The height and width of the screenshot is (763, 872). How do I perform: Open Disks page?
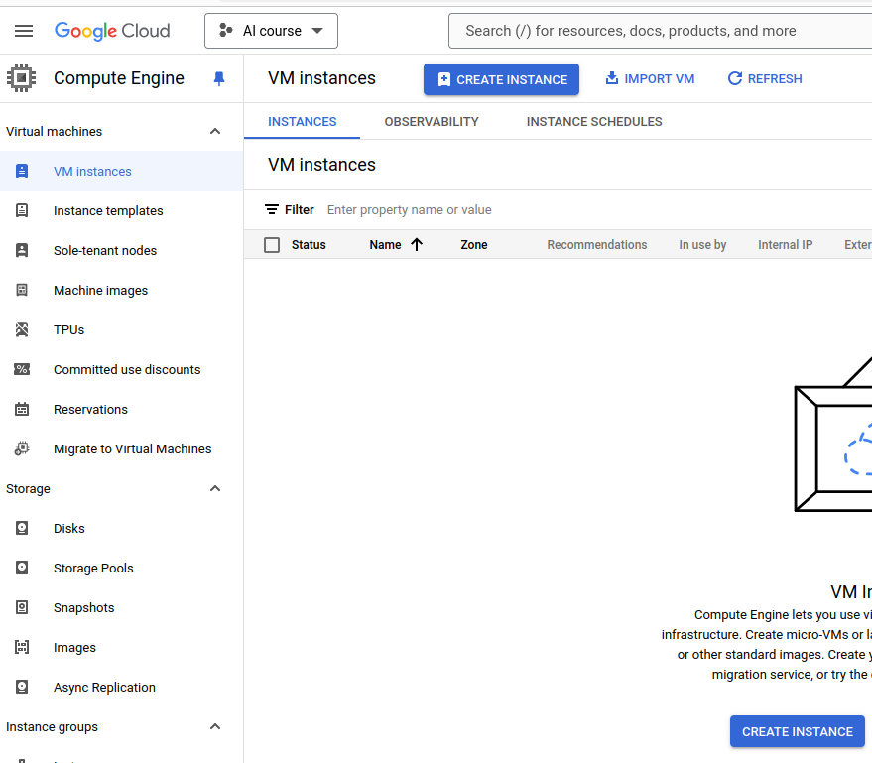click(x=69, y=528)
